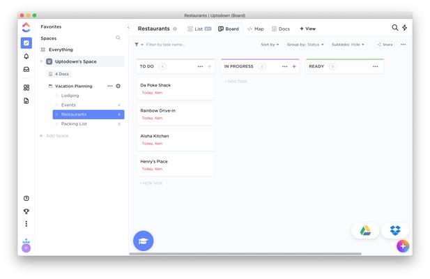Open the Rainbow Drive-in task card
The height and width of the screenshot is (279, 430).
pos(176,114)
